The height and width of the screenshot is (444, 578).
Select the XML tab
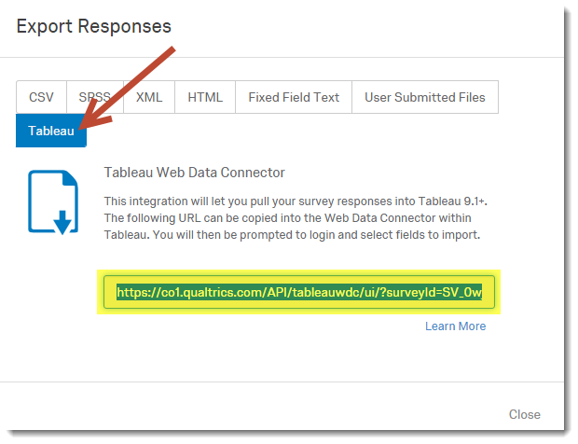pyautogui.click(x=149, y=97)
